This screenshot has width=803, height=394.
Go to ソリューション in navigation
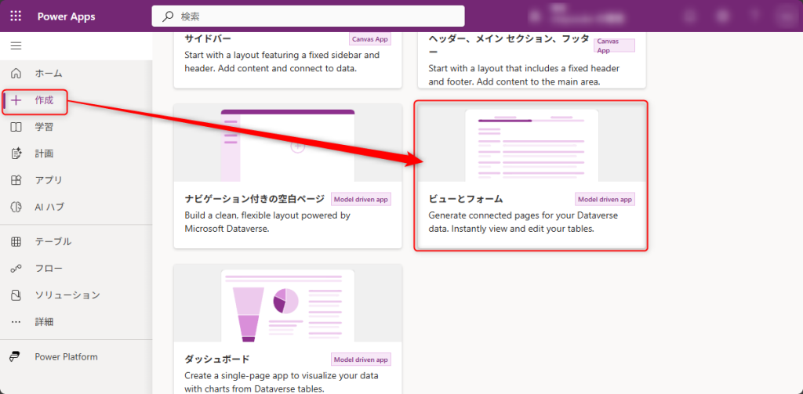67,295
